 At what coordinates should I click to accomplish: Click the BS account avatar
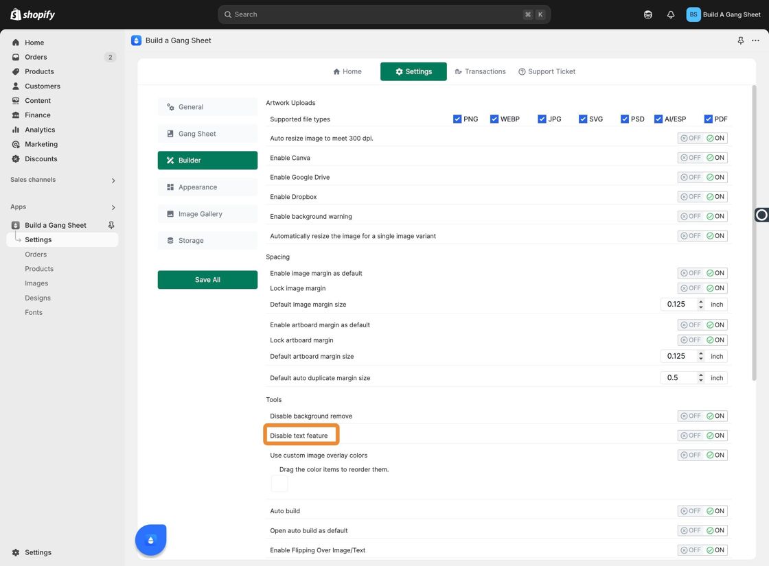pyautogui.click(x=693, y=14)
